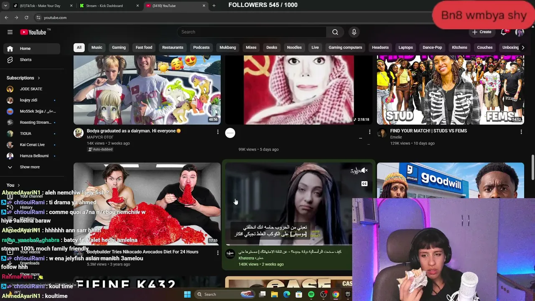The height and width of the screenshot is (301, 535).
Task: Open File Explorer from the taskbar
Action: pyautogui.click(x=274, y=294)
